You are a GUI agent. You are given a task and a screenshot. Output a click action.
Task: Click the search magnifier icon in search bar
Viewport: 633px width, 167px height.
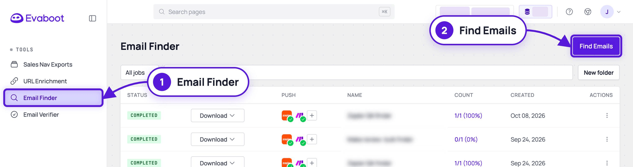pos(162,12)
